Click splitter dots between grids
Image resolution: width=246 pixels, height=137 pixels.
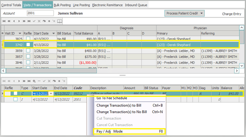[x=123, y=75]
